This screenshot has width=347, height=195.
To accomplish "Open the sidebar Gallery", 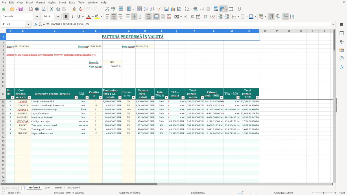I will point(342,50).
